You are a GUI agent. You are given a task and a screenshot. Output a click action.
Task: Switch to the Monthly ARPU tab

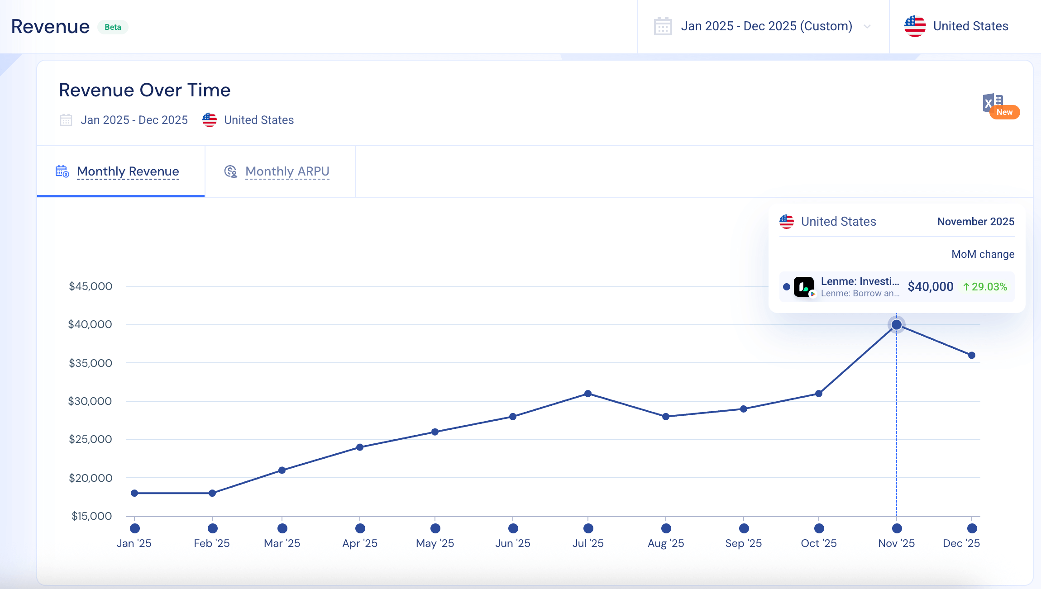[287, 171]
